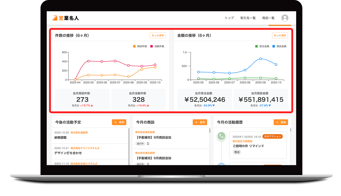Toggle the 受注金額 legend series

coord(262,46)
